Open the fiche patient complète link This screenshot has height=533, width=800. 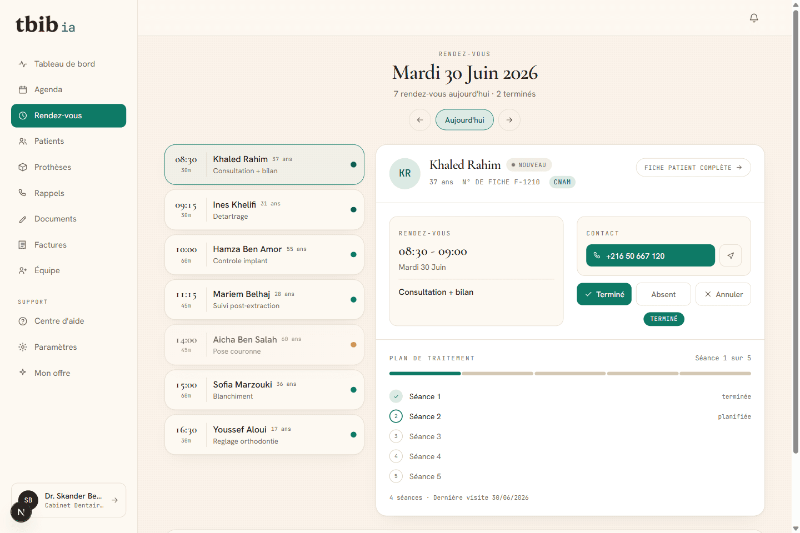(693, 168)
